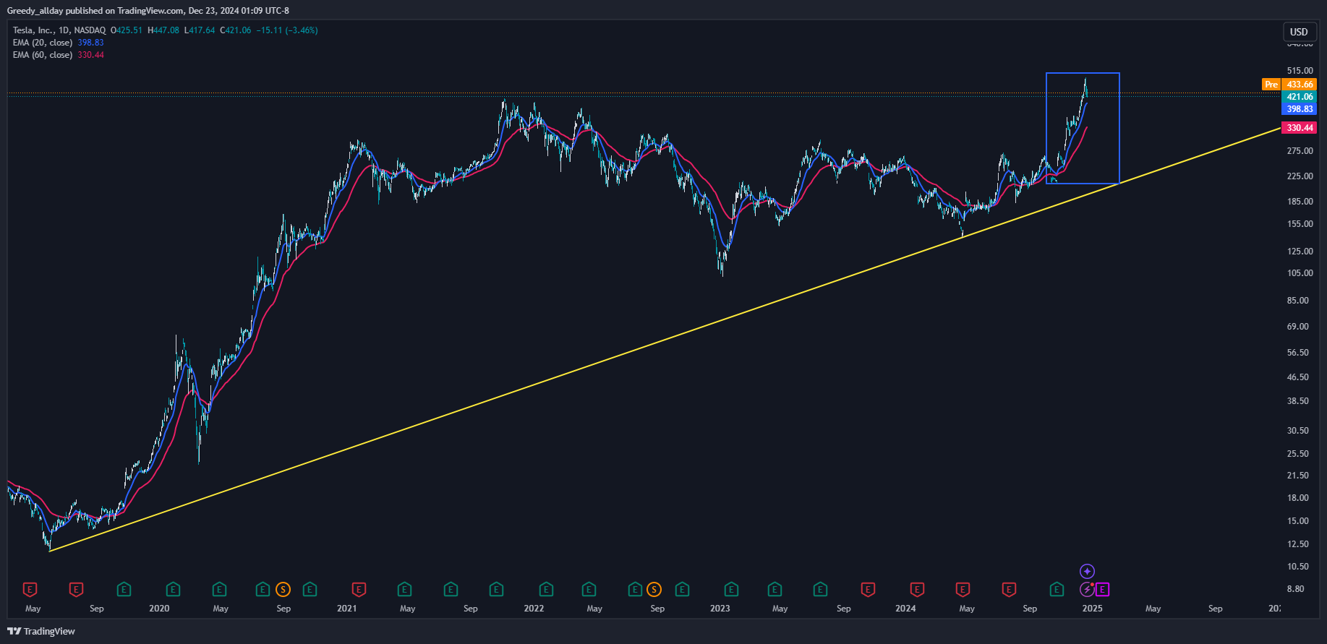
Task: Click the 2025 label on time axis
Action: (x=1092, y=609)
